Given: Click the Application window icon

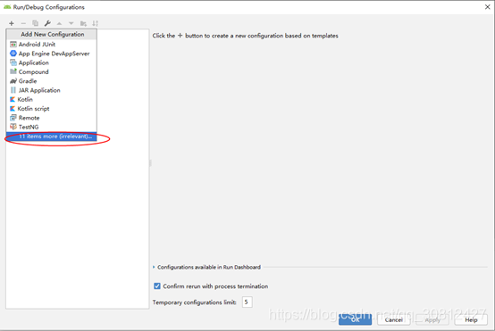Looking at the screenshot, I should pos(13,62).
